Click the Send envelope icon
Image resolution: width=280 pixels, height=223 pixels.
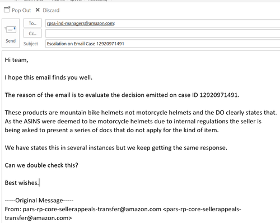pyautogui.click(x=11, y=30)
